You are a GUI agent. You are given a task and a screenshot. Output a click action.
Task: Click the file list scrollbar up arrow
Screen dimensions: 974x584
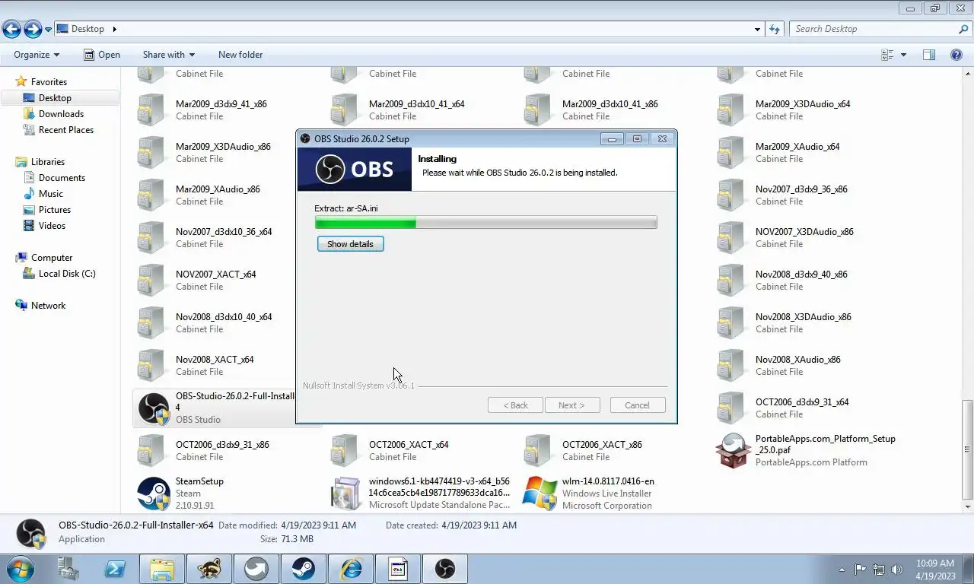pos(968,72)
